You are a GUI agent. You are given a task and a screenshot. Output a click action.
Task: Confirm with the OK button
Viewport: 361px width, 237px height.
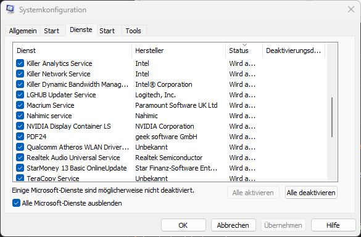183,225
